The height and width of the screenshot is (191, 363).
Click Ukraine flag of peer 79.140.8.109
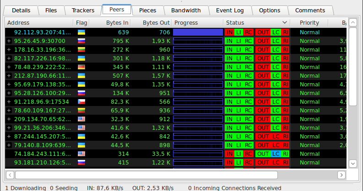click(x=81, y=145)
